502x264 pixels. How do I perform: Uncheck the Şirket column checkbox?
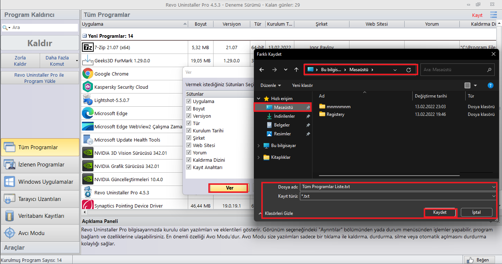(189, 138)
